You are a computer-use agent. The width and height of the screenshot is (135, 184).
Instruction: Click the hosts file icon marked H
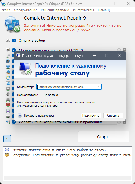click(8, 111)
